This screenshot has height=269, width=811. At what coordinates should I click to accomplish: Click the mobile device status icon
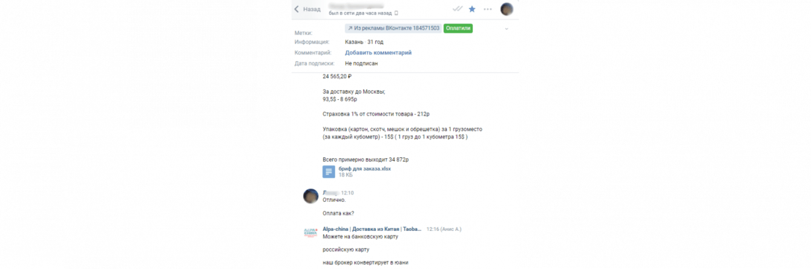(396, 13)
